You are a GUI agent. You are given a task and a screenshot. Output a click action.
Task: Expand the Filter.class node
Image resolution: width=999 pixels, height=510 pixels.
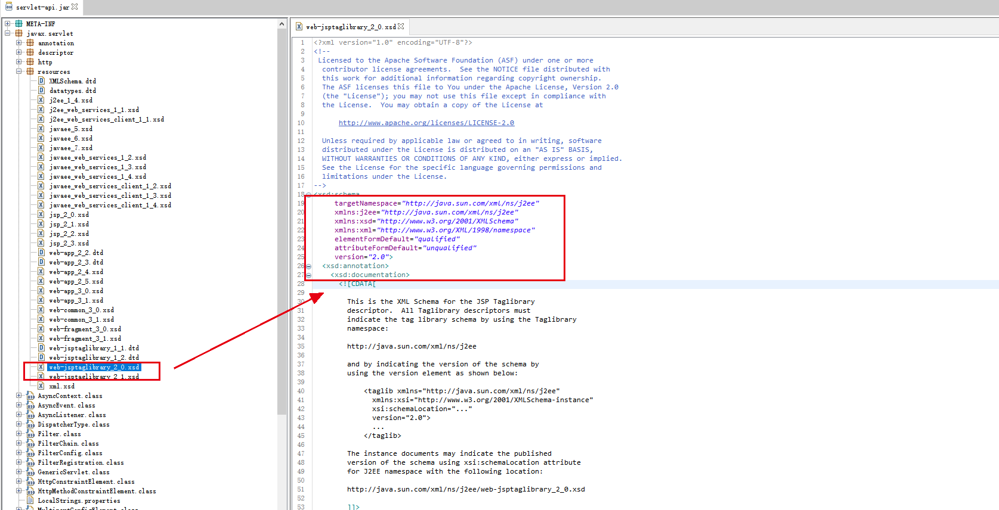point(19,434)
